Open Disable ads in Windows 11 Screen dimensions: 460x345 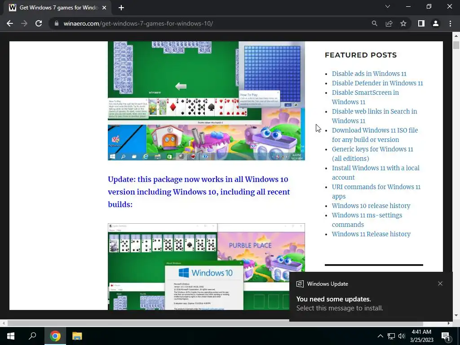(369, 74)
